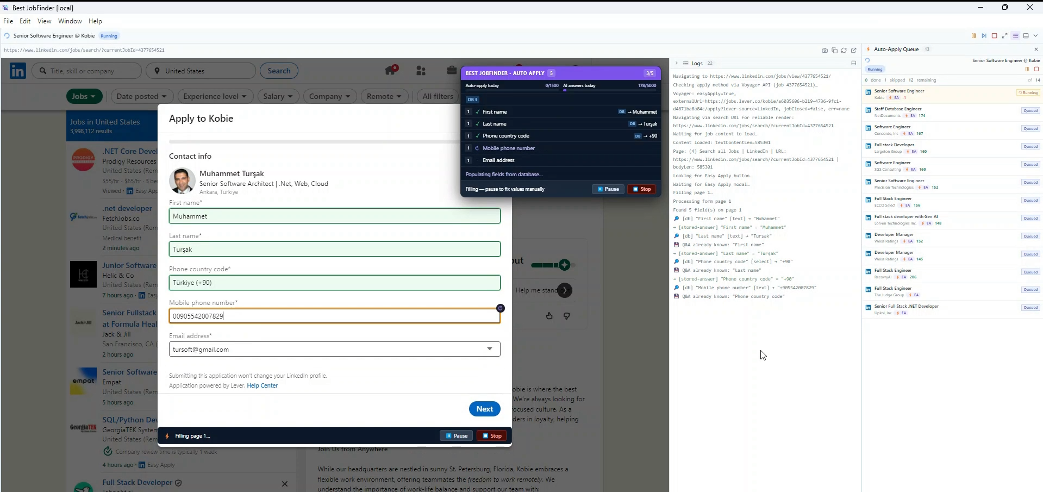Click Pause in the Filling page bar
This screenshot has width=1043, height=492.
tap(457, 436)
